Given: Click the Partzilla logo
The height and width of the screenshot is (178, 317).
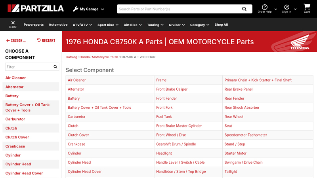Looking at the screenshot, I should click(36, 8).
